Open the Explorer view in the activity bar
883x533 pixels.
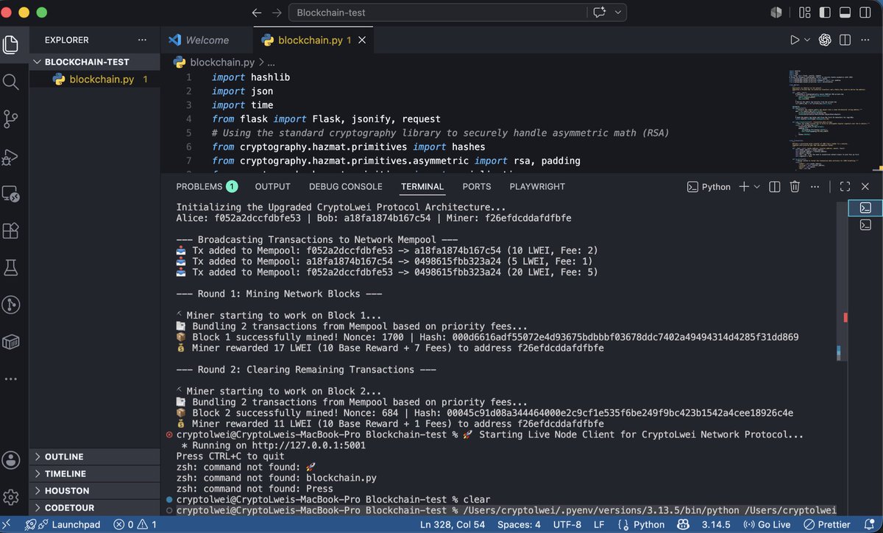tap(11, 43)
